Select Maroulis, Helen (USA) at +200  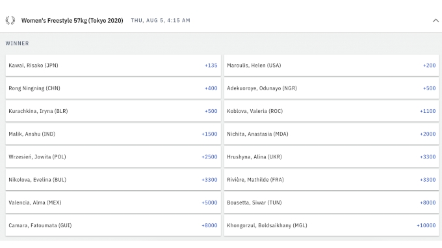point(331,66)
